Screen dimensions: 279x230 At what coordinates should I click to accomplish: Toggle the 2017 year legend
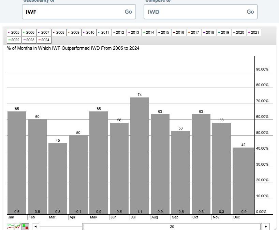pos(194,32)
